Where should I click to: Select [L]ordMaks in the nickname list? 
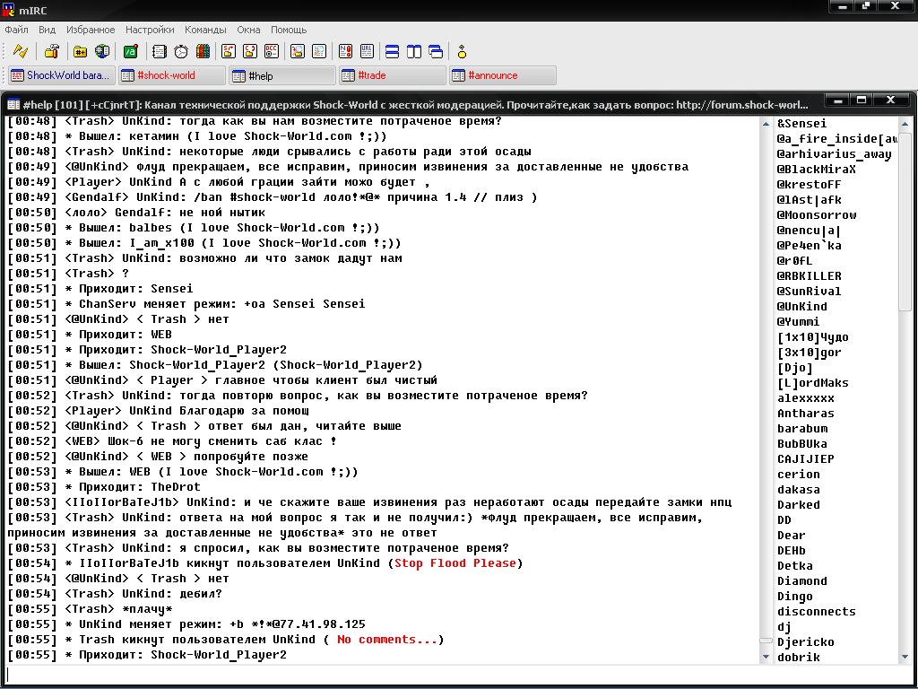point(812,382)
